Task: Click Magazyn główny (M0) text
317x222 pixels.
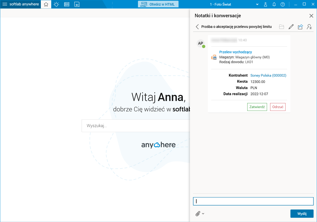Action: (253, 57)
